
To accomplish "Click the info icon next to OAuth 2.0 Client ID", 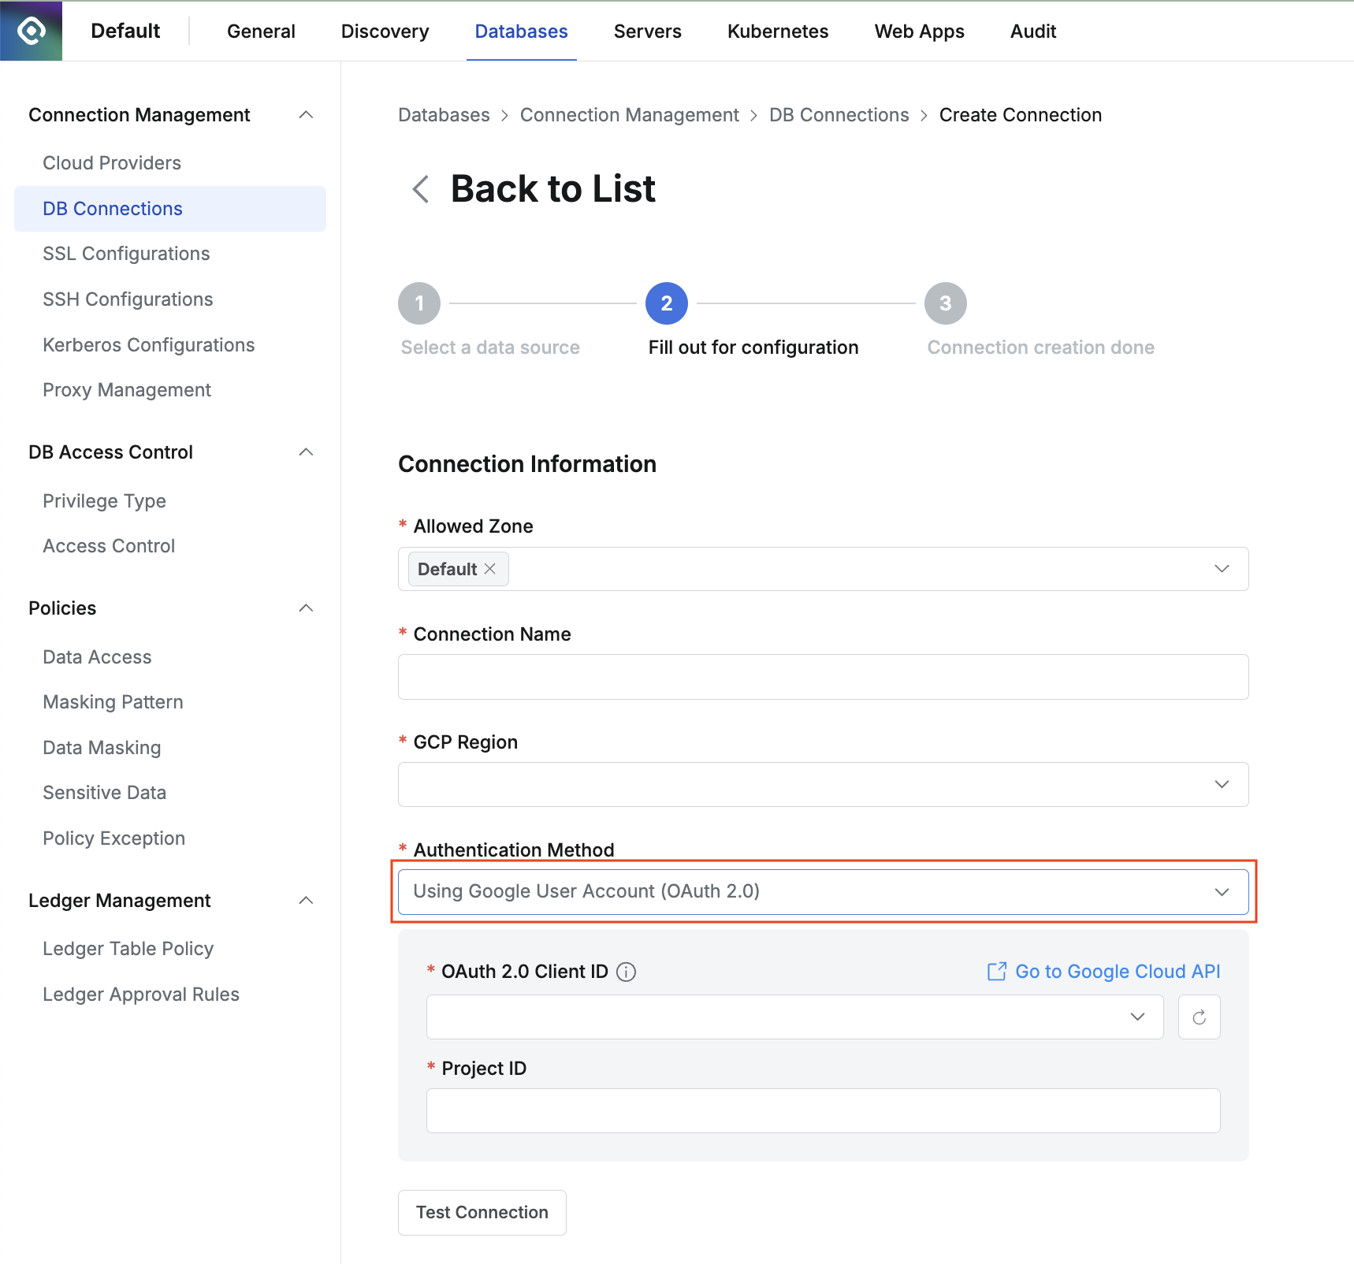I will click(627, 972).
